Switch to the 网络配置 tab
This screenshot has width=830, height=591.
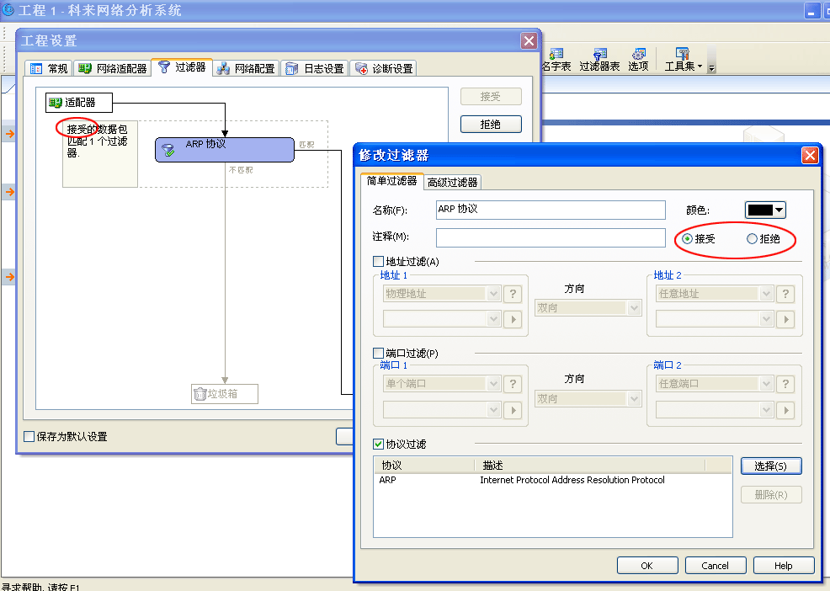(246, 69)
